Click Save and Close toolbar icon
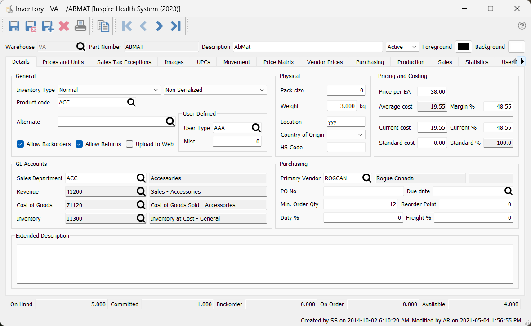Screen dimensions: 531x326 31,26
